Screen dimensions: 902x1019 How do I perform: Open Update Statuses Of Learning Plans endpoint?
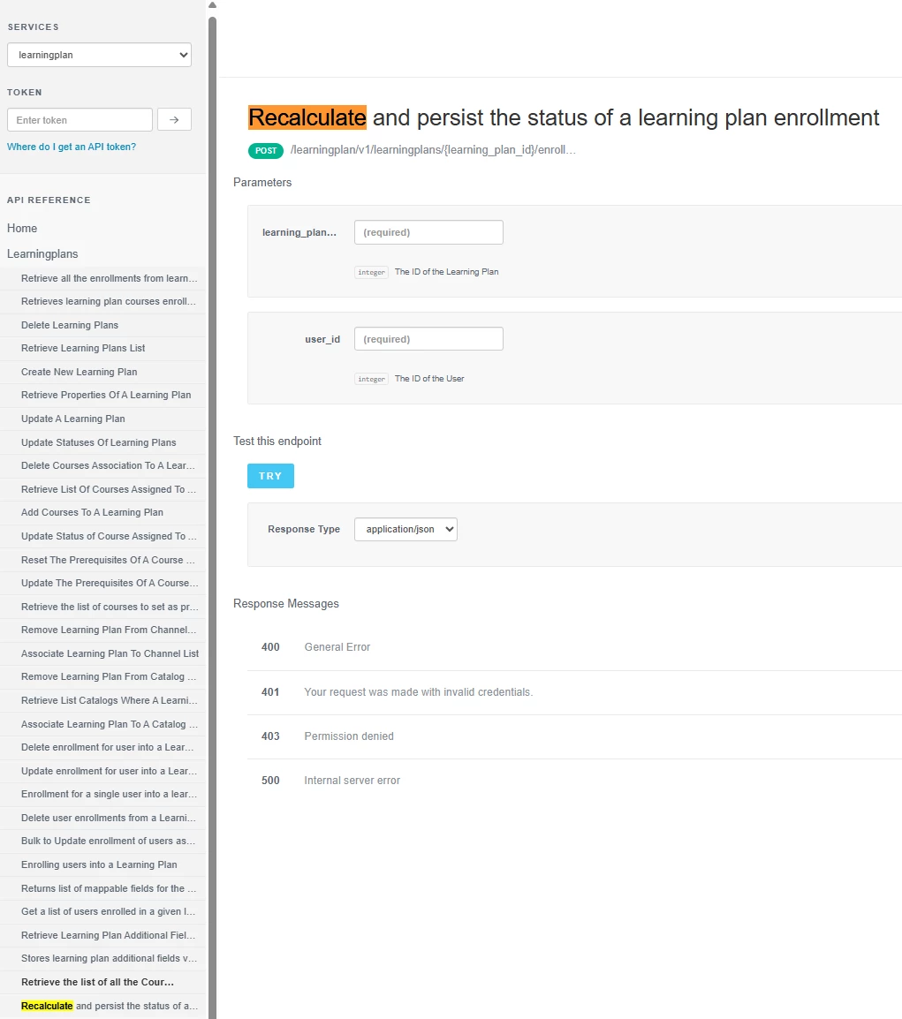(99, 442)
